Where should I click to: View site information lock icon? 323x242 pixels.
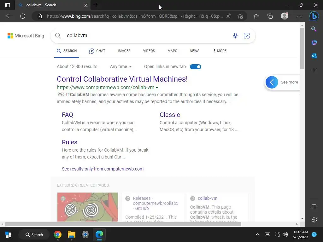[40, 16]
